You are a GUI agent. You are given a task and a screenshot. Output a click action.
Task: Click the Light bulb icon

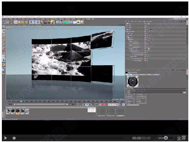(82, 22)
